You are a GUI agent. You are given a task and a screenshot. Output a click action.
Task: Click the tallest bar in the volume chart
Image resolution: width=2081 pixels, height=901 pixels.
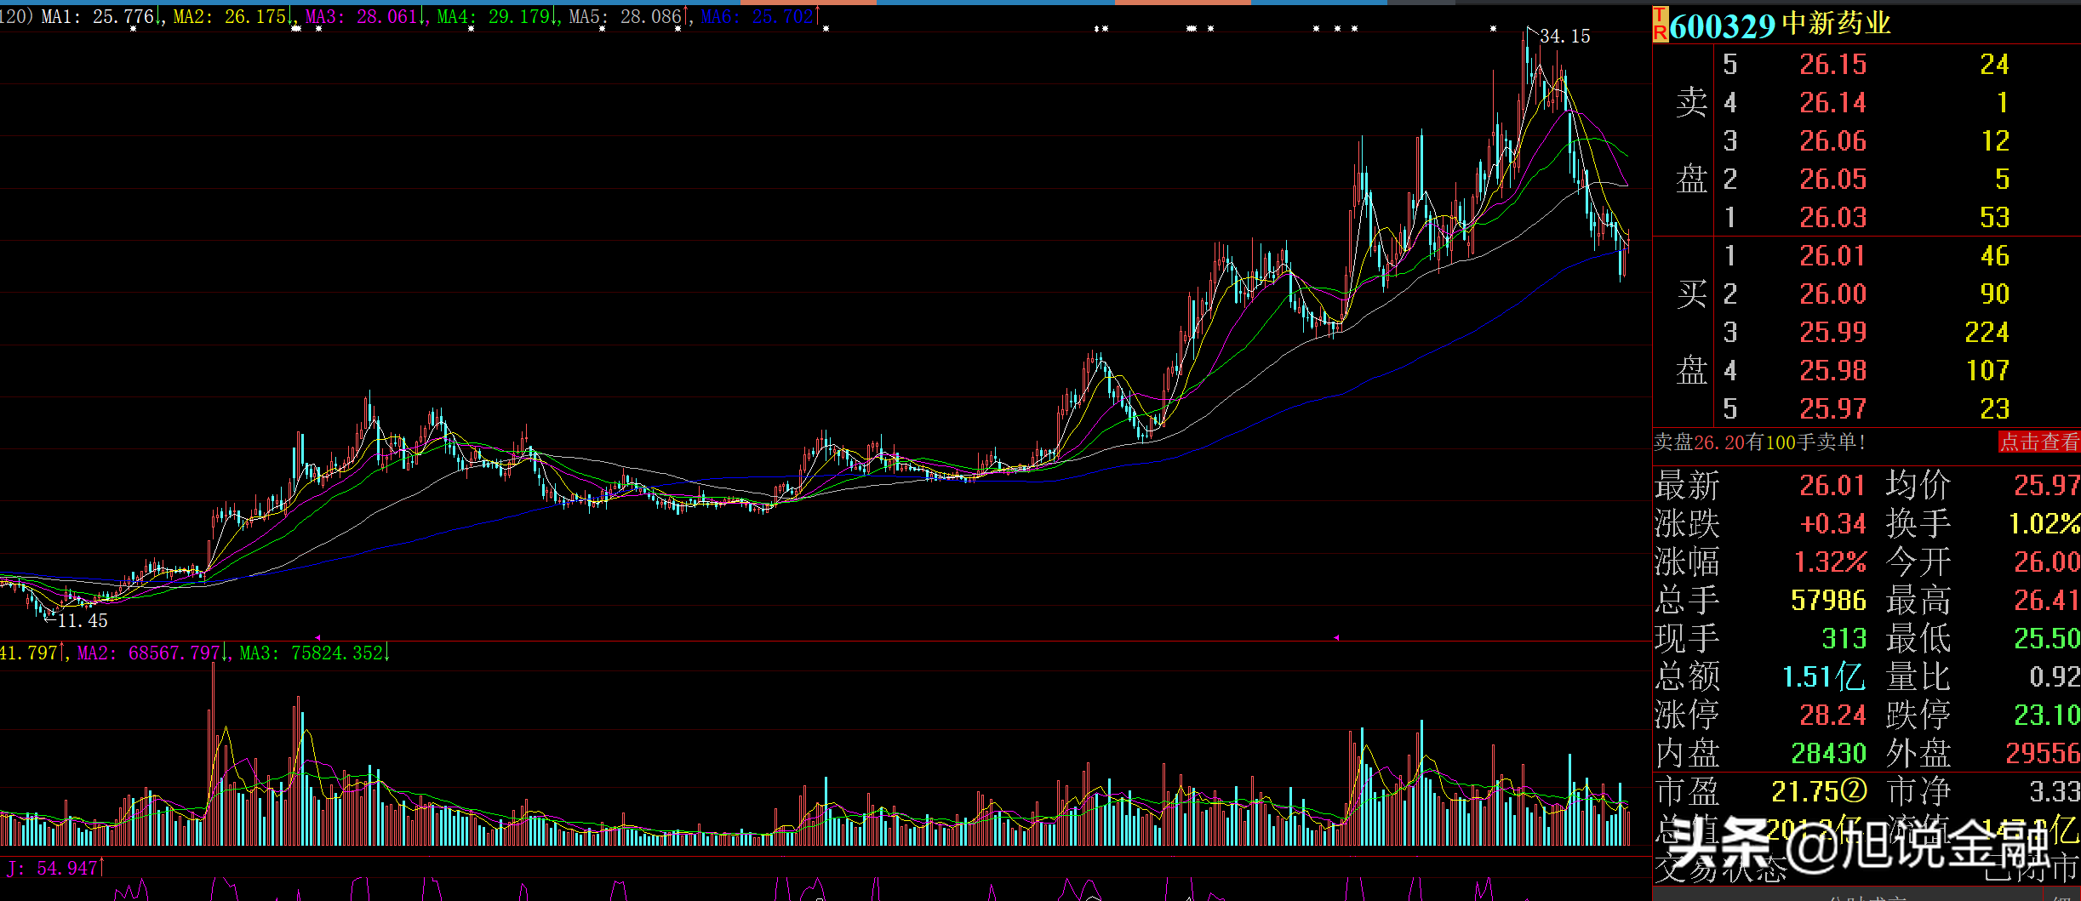pos(213,755)
